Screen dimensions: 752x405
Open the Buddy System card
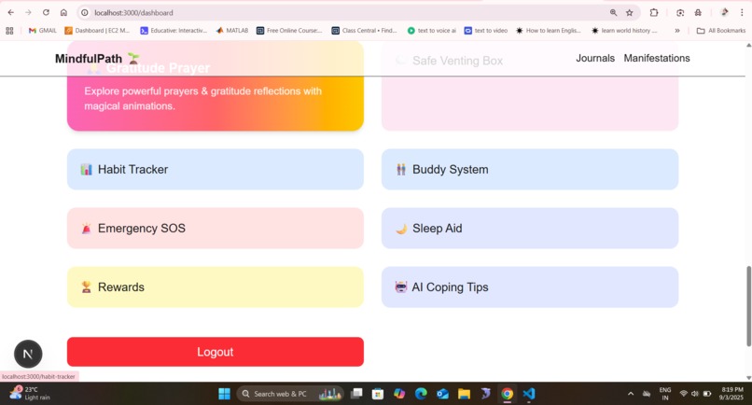(x=530, y=170)
